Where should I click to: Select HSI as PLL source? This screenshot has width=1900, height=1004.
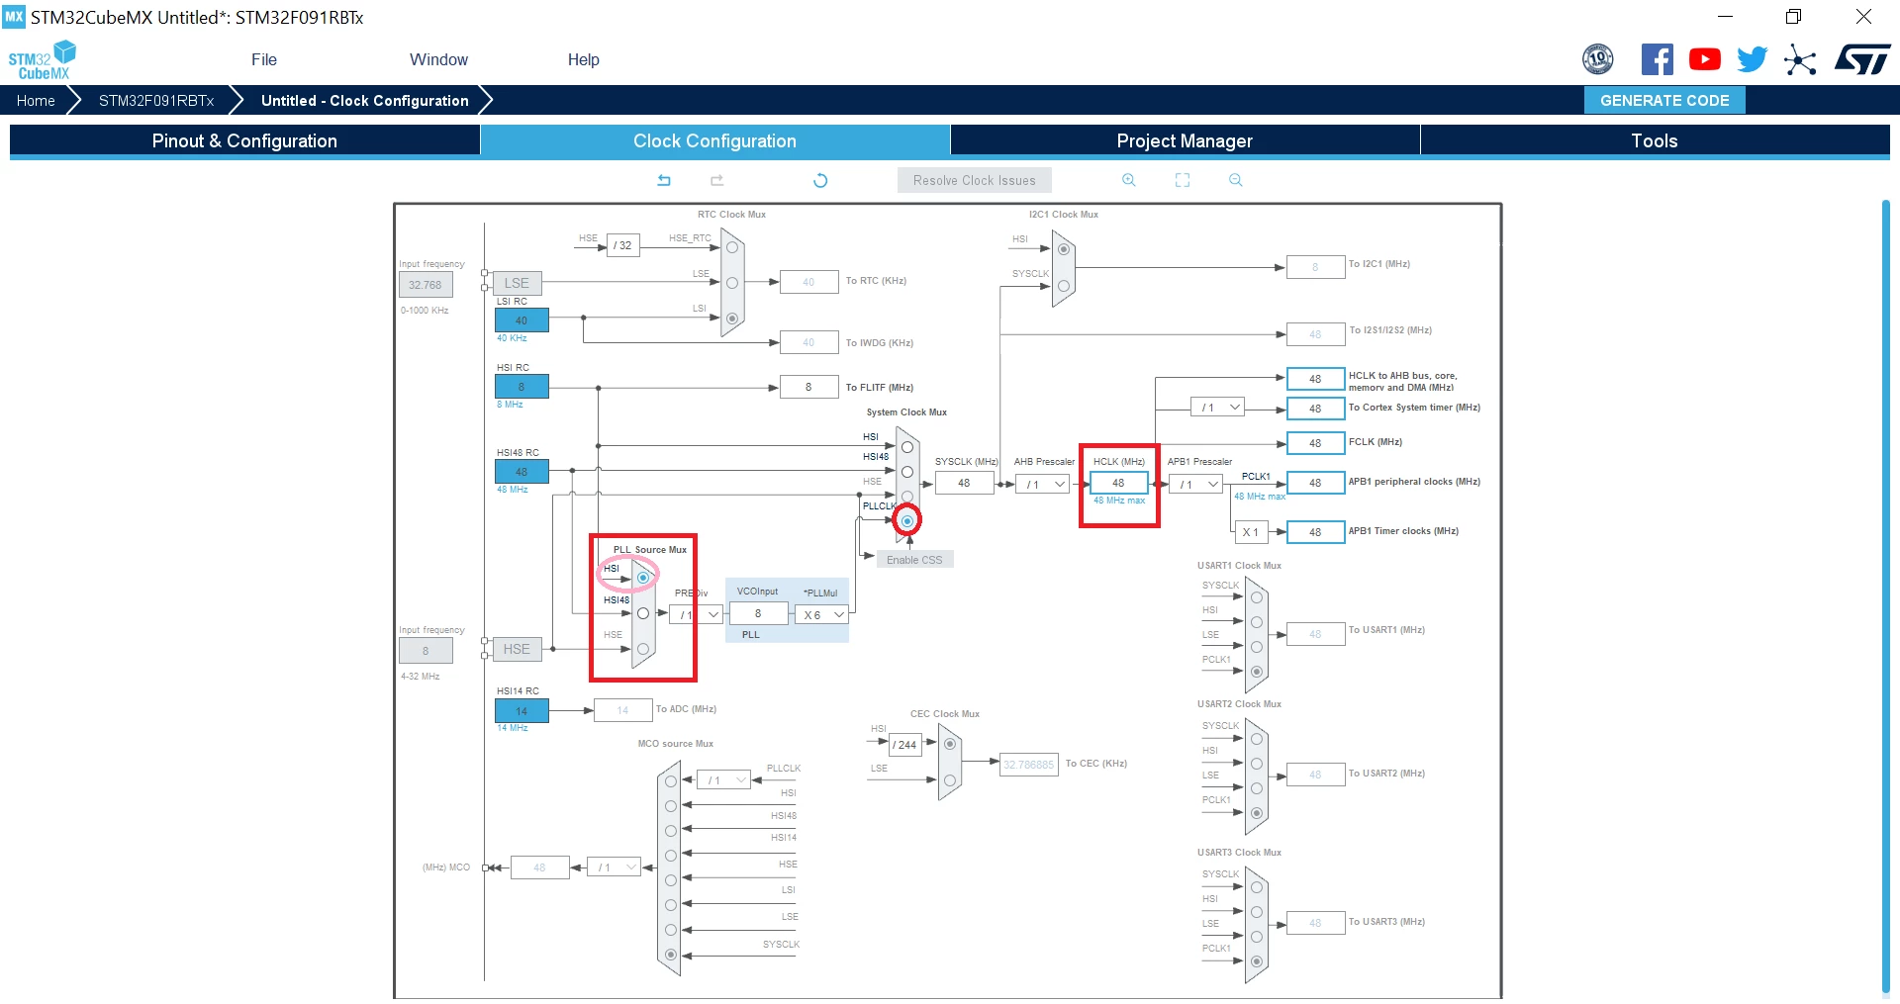point(643,577)
